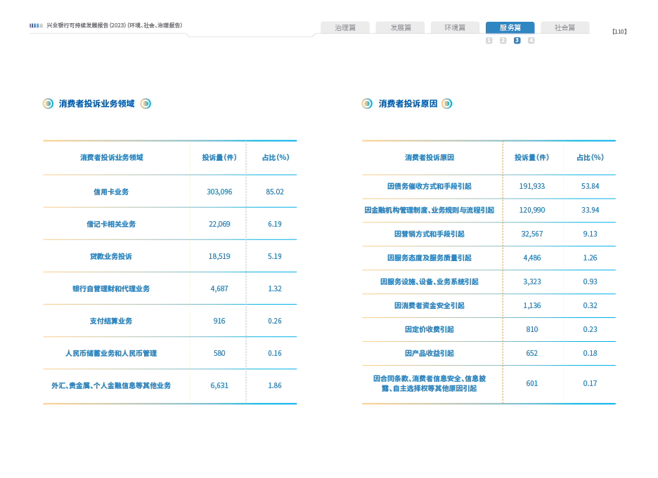Select the 303,096 complaint count cell
The width and height of the screenshot is (658, 478).
219,192
